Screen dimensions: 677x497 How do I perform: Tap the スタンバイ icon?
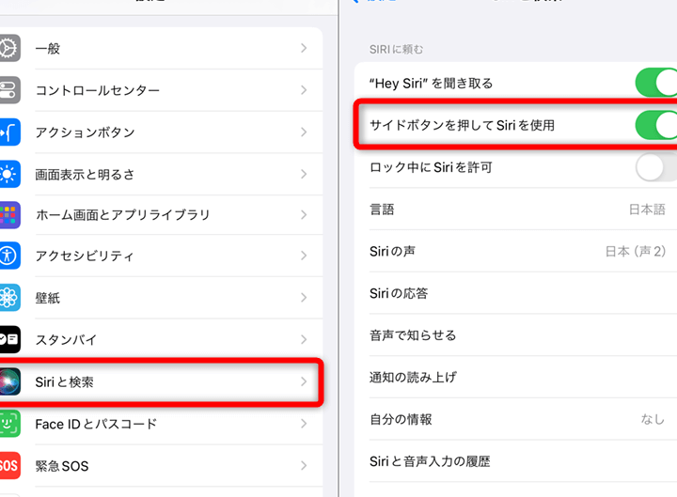click(8, 339)
